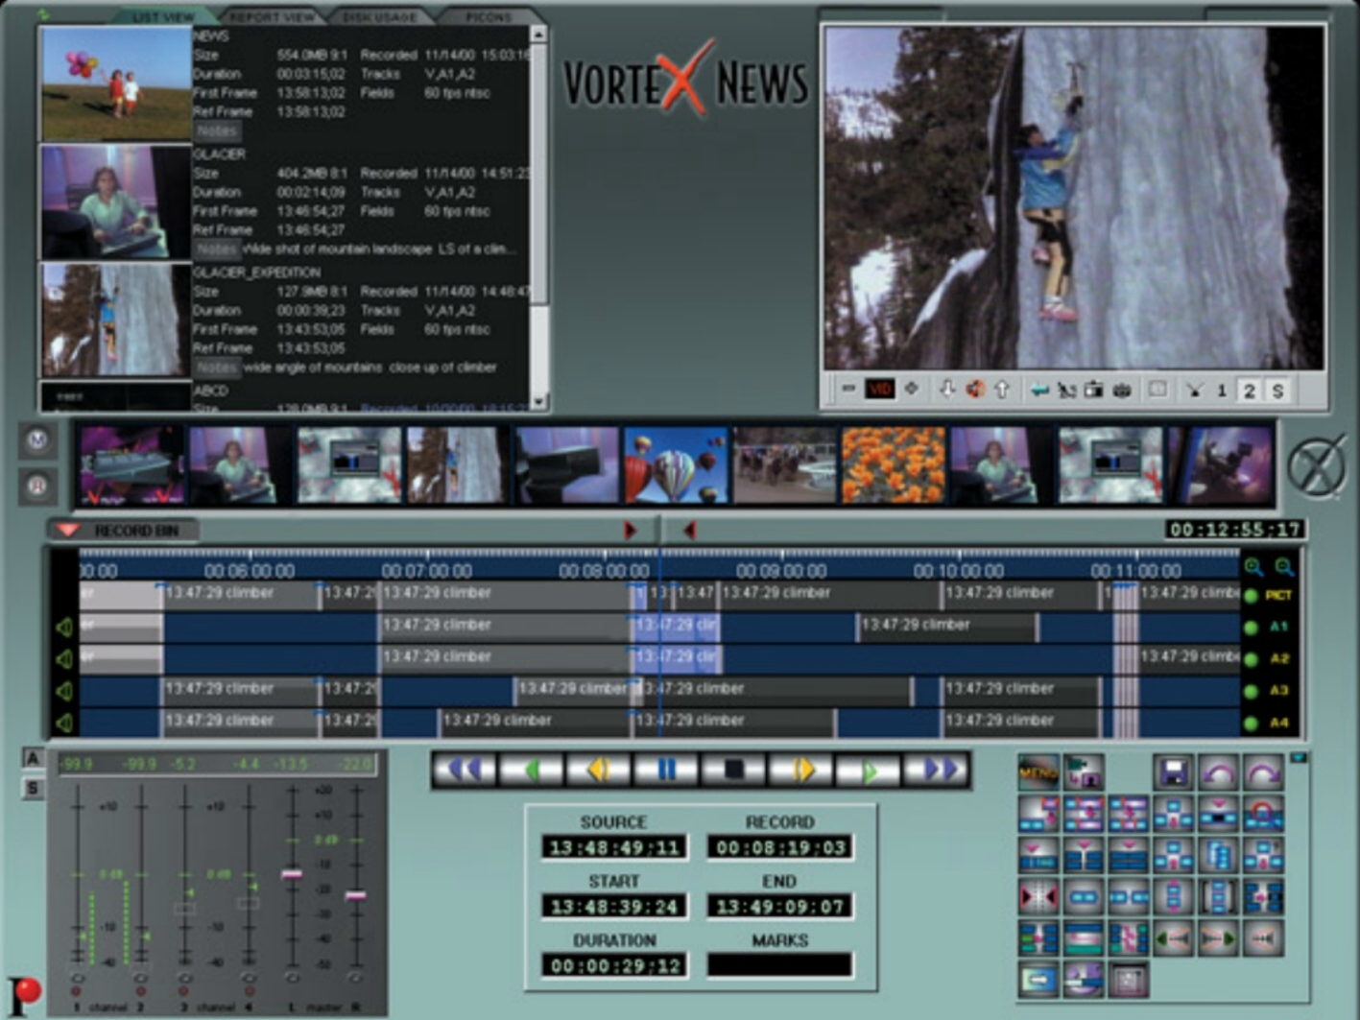Click the RECORD timecode field
Viewport: 1360px width, 1020px height.
(x=779, y=847)
